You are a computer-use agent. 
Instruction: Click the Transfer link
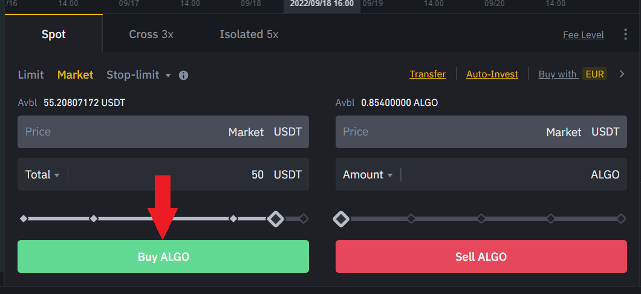tap(428, 74)
